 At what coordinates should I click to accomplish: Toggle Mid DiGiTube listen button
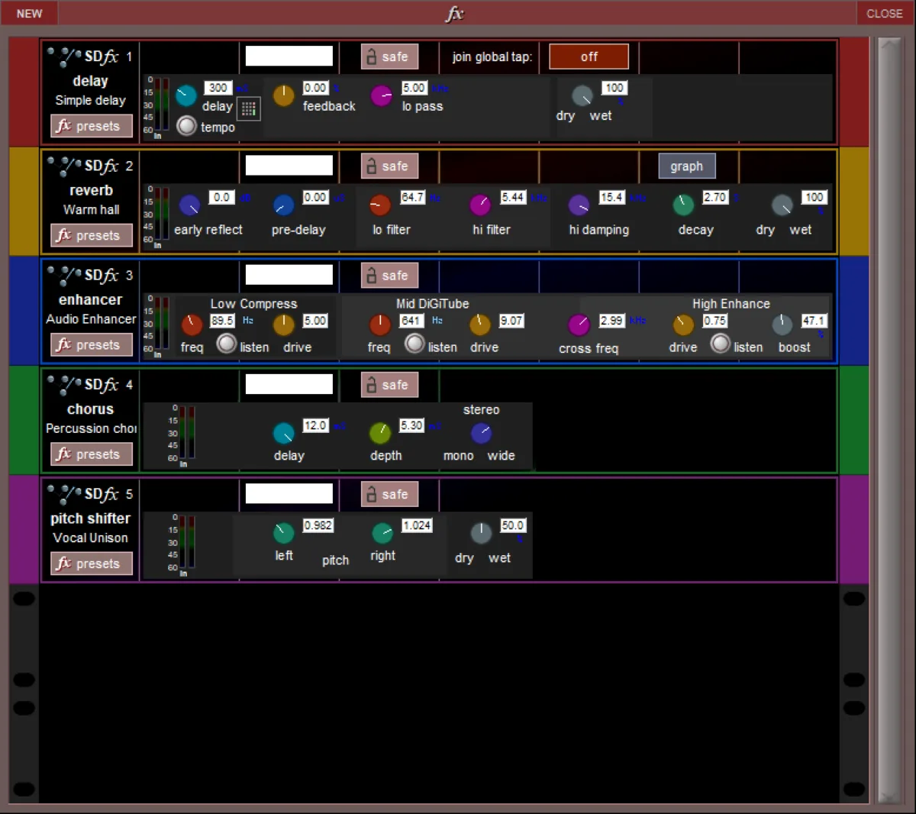[414, 344]
